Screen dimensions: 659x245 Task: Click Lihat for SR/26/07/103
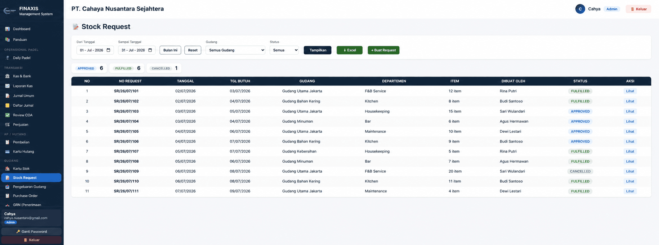[630, 111]
